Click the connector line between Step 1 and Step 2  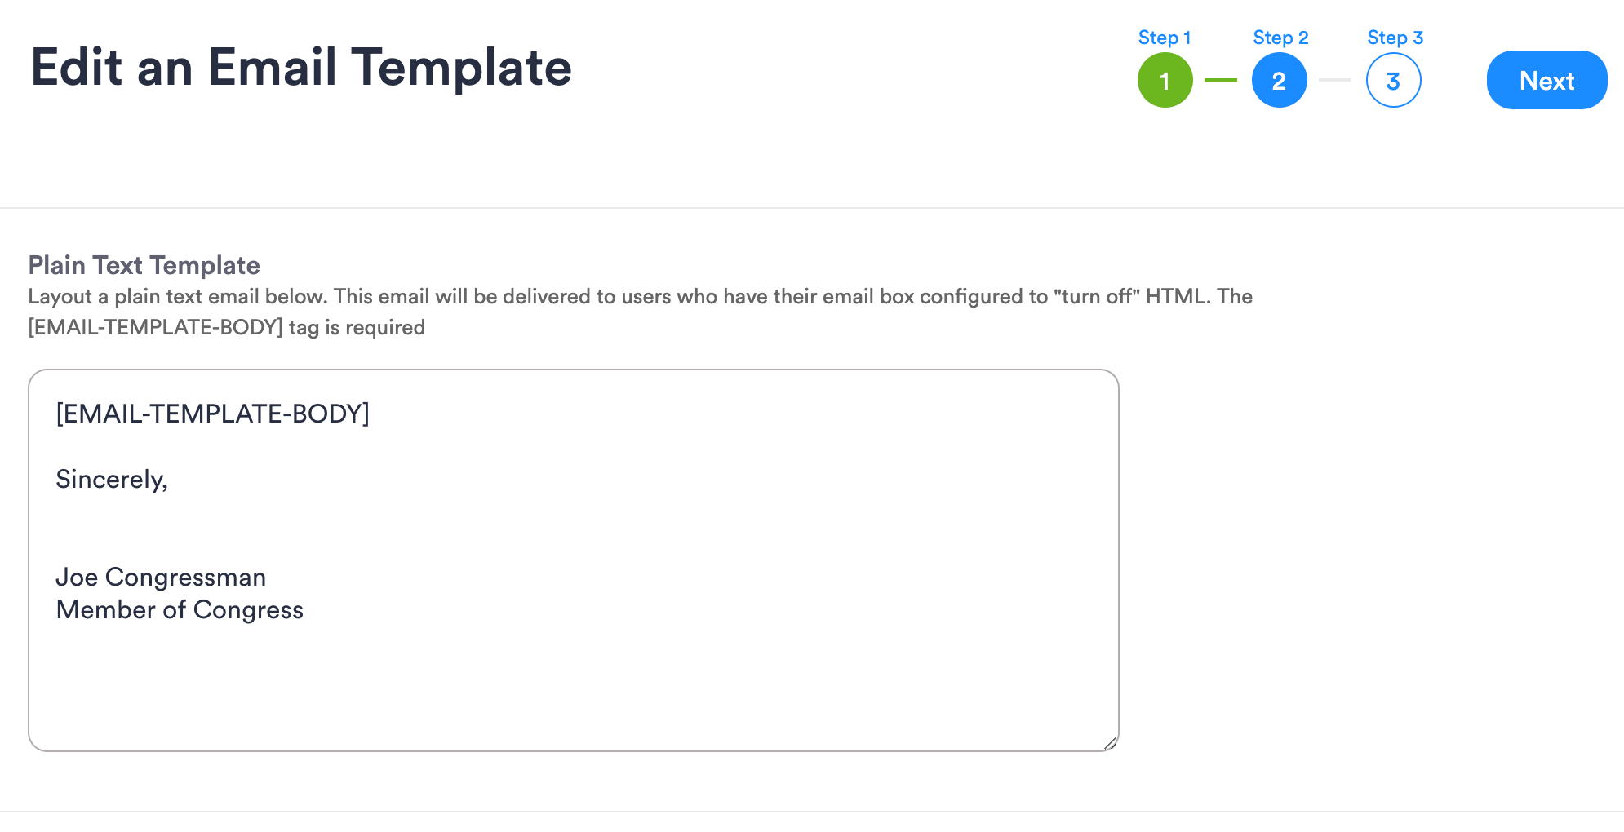tap(1220, 80)
